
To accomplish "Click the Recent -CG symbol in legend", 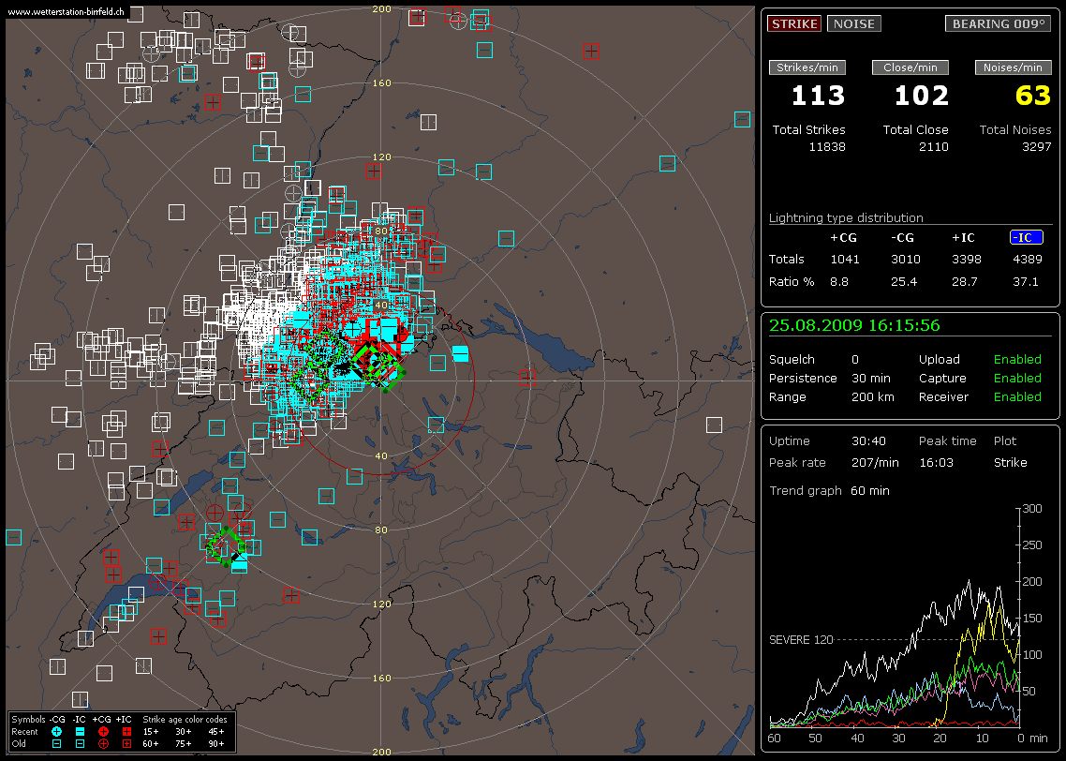I will [x=56, y=731].
